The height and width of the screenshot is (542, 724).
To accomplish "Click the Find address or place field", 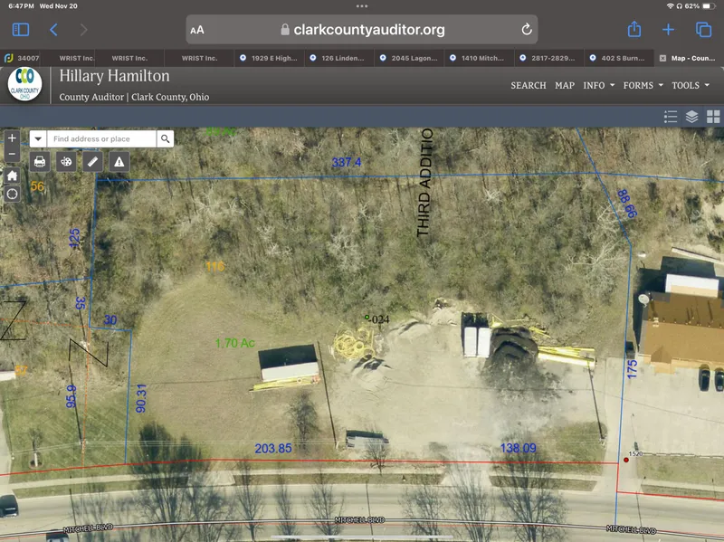I will [101, 138].
